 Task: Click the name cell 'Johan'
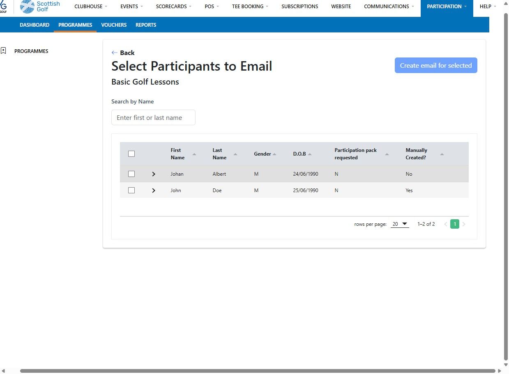[177, 174]
